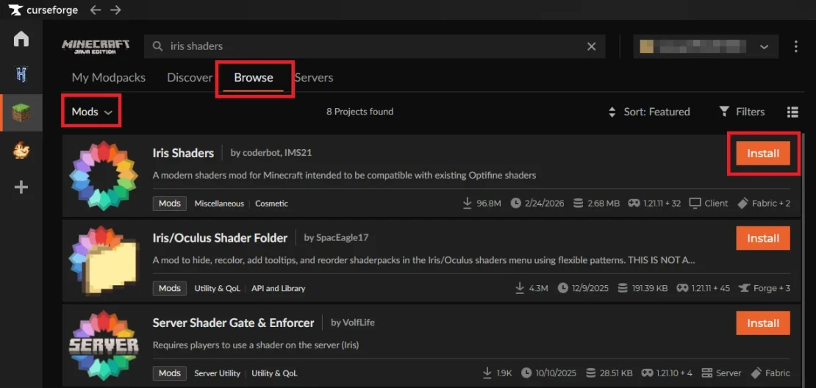Install Server Shader Gate & Enforcer
The image size is (816, 388).
click(763, 323)
